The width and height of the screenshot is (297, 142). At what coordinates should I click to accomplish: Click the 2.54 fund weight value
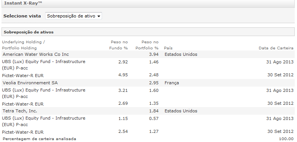click(123, 131)
